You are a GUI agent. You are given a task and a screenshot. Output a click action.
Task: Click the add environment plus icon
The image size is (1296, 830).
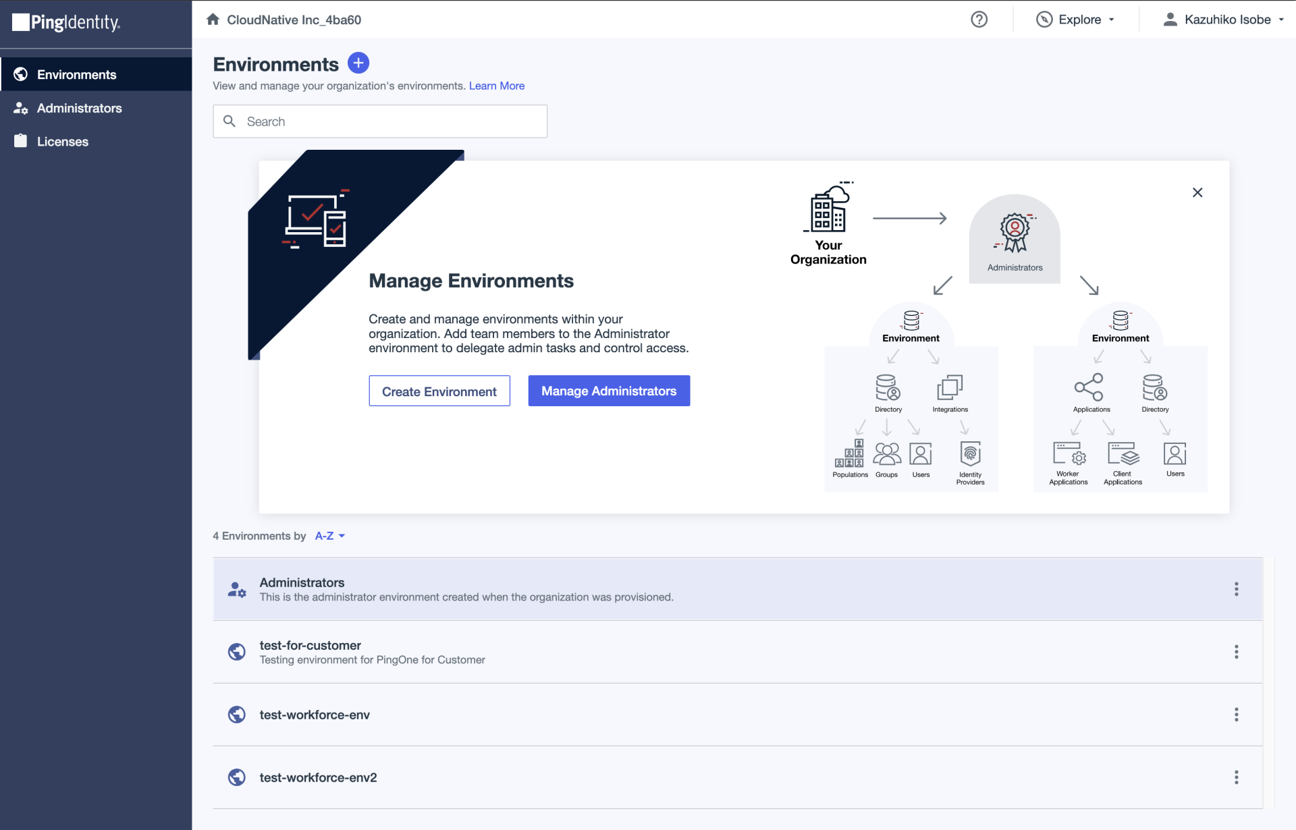(x=358, y=62)
